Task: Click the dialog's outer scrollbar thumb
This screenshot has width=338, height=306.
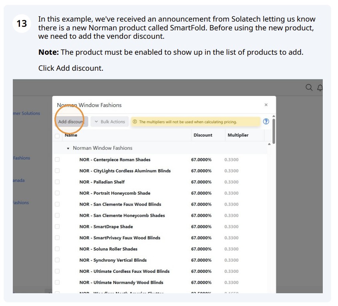Action: [x=274, y=131]
